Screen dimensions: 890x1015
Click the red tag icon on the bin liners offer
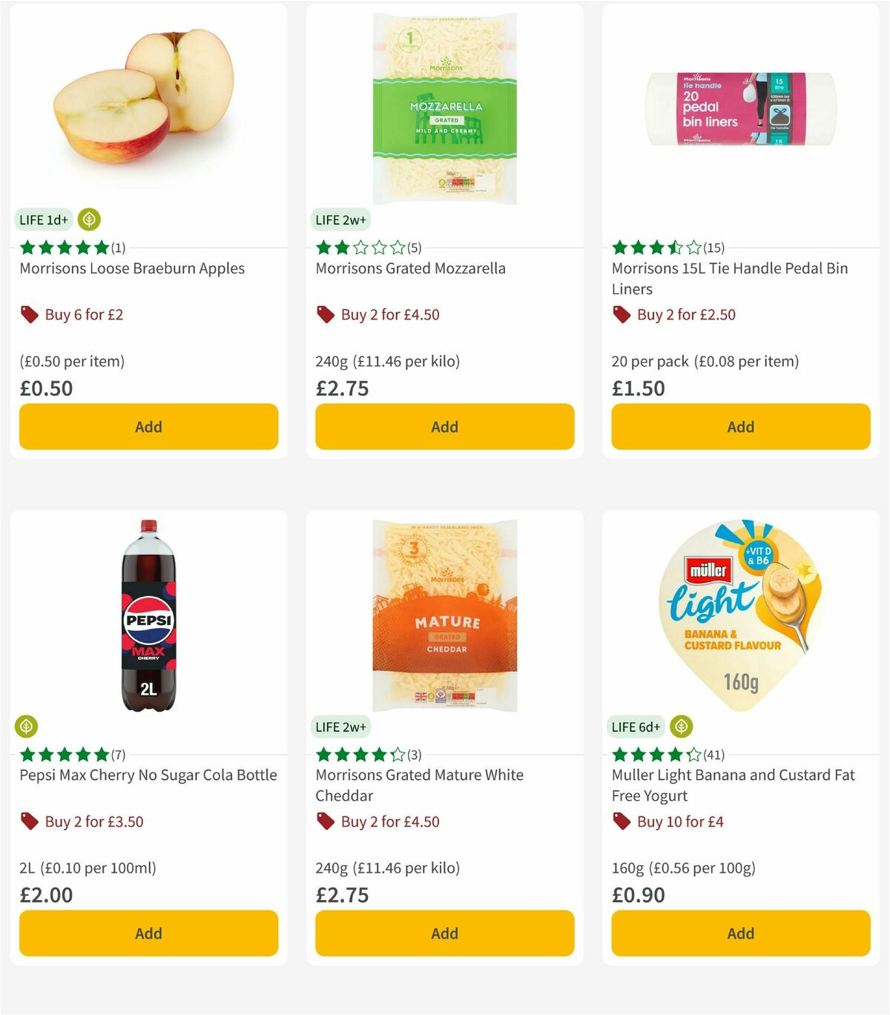point(620,314)
